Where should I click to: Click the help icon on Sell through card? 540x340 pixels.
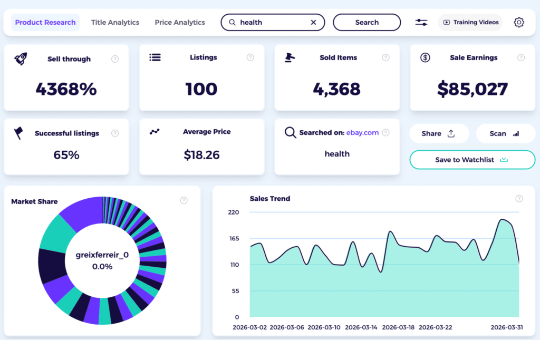click(x=115, y=59)
